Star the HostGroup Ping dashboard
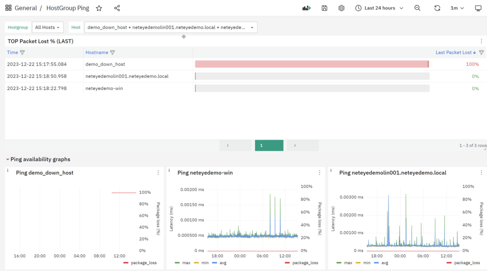The height and width of the screenshot is (271, 487). 99,8
